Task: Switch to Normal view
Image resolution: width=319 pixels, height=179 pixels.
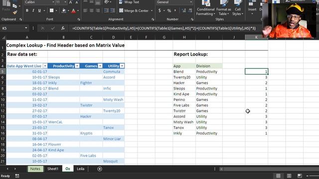Action: pyautogui.click(x=278, y=176)
